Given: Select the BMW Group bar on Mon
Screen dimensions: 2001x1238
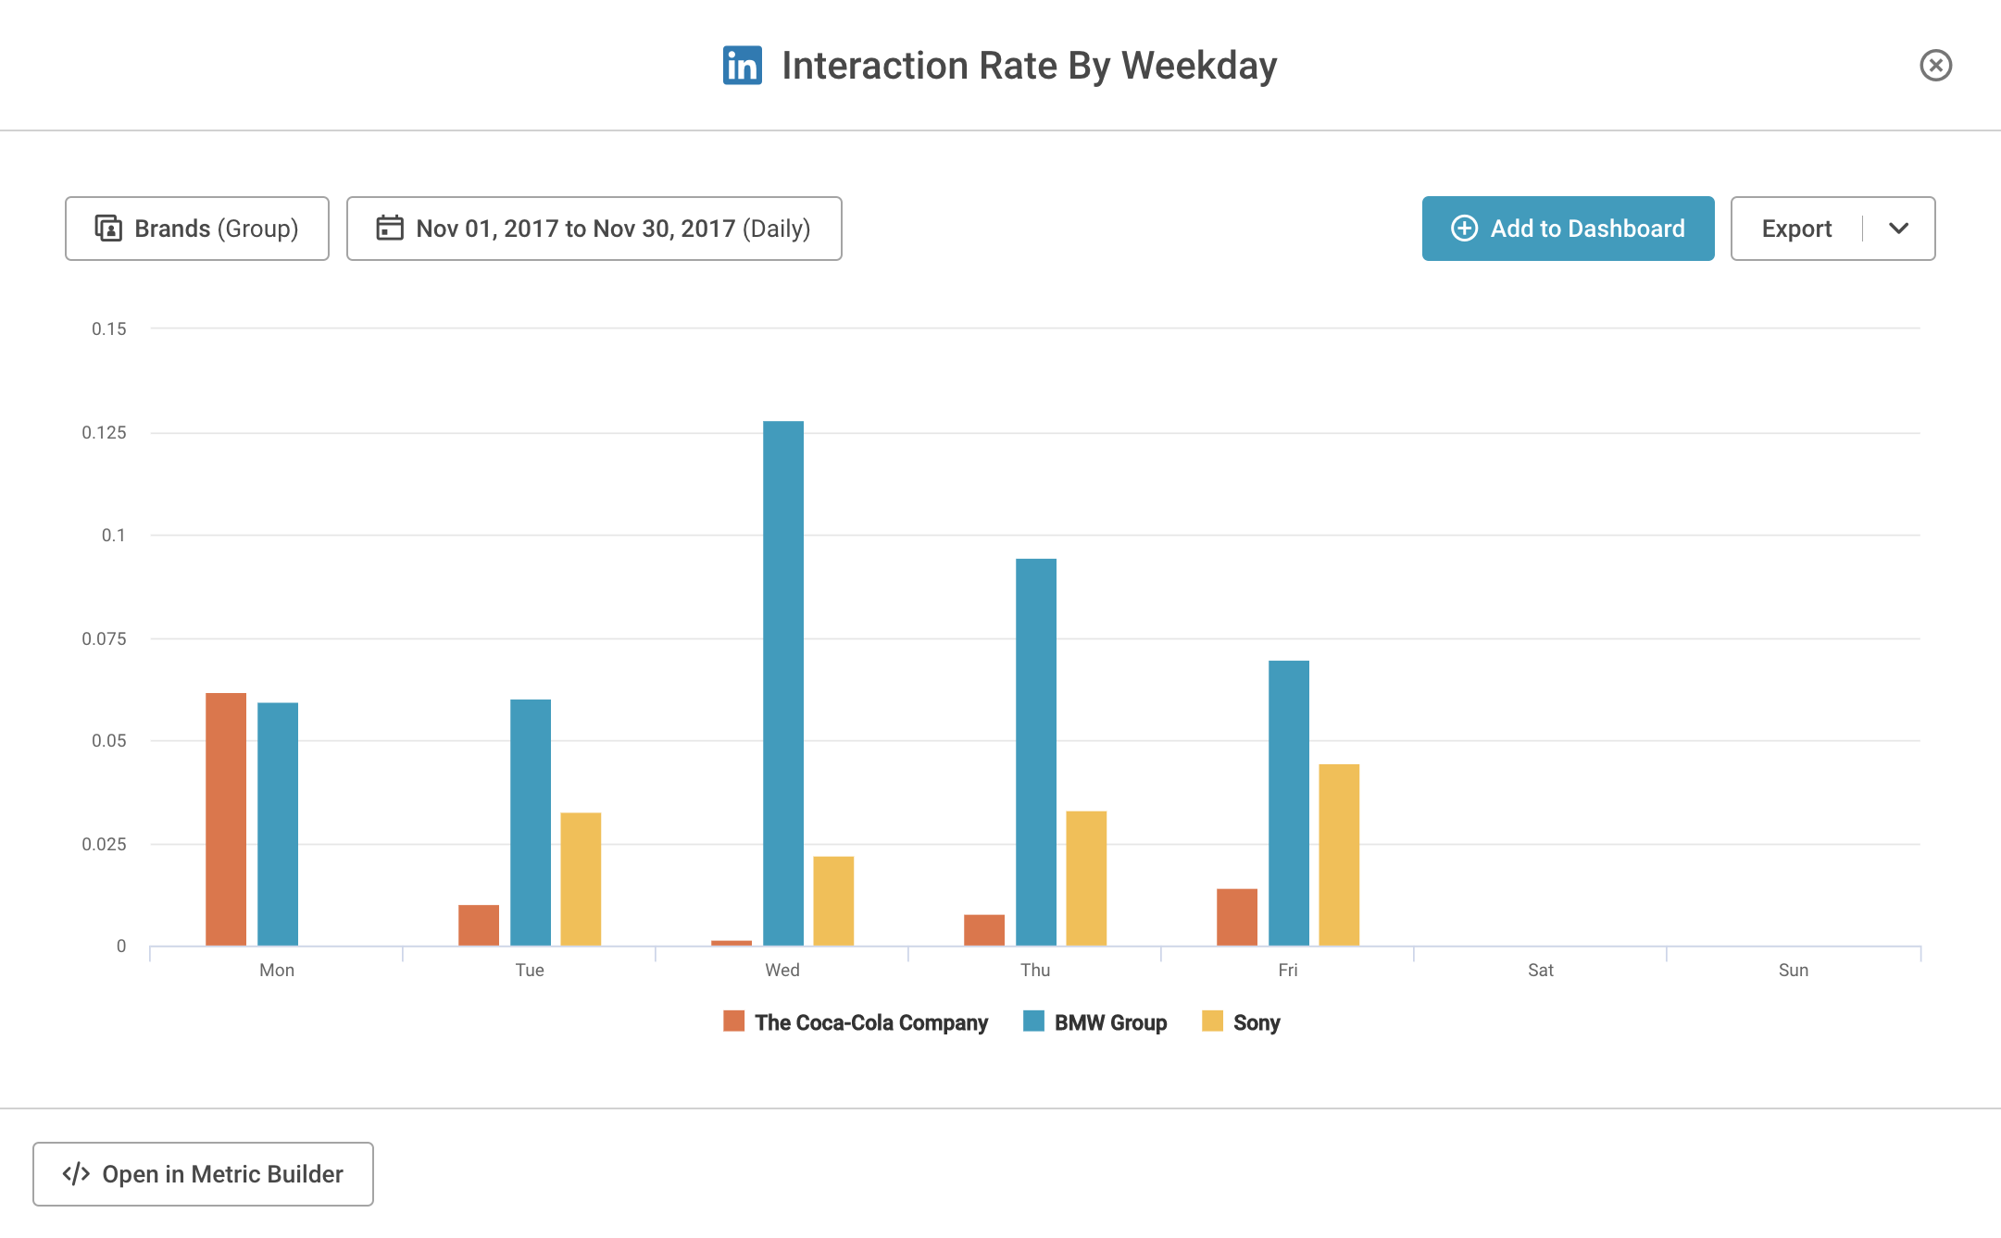Looking at the screenshot, I should 278,824.
